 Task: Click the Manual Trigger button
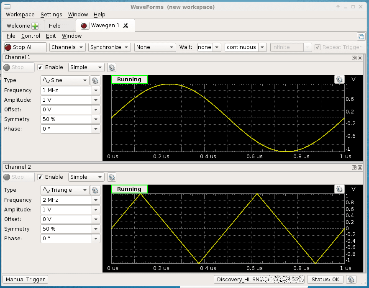26,280
